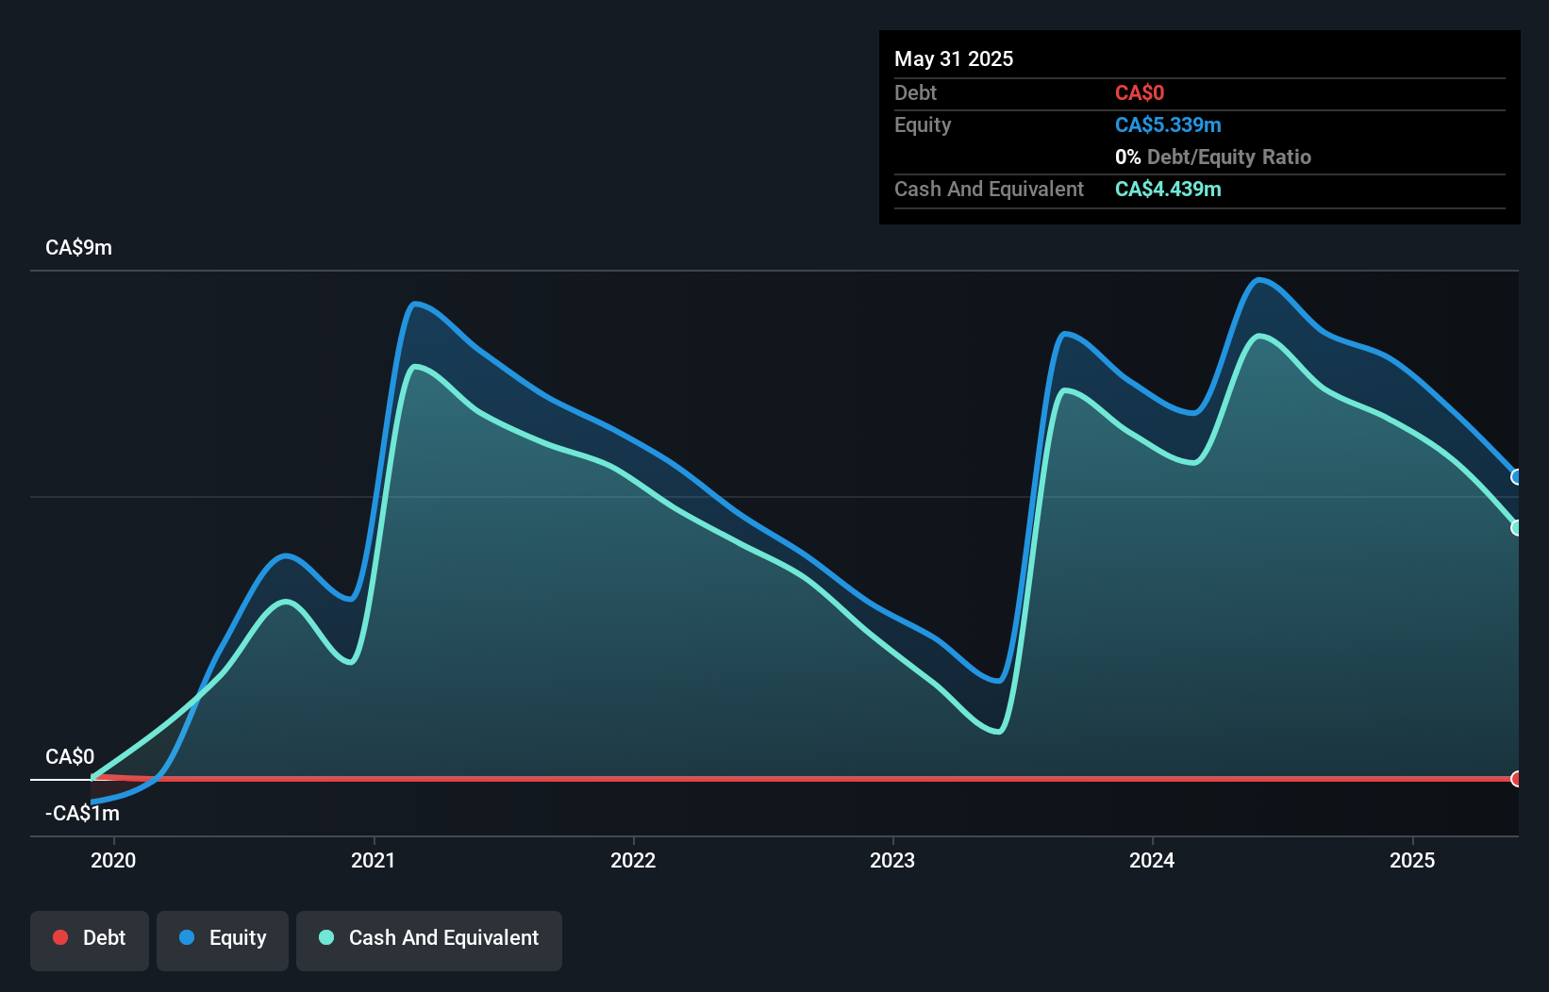Click the 2024 x-axis label
Viewport: 1549px width, 992px height.
click(x=1152, y=860)
